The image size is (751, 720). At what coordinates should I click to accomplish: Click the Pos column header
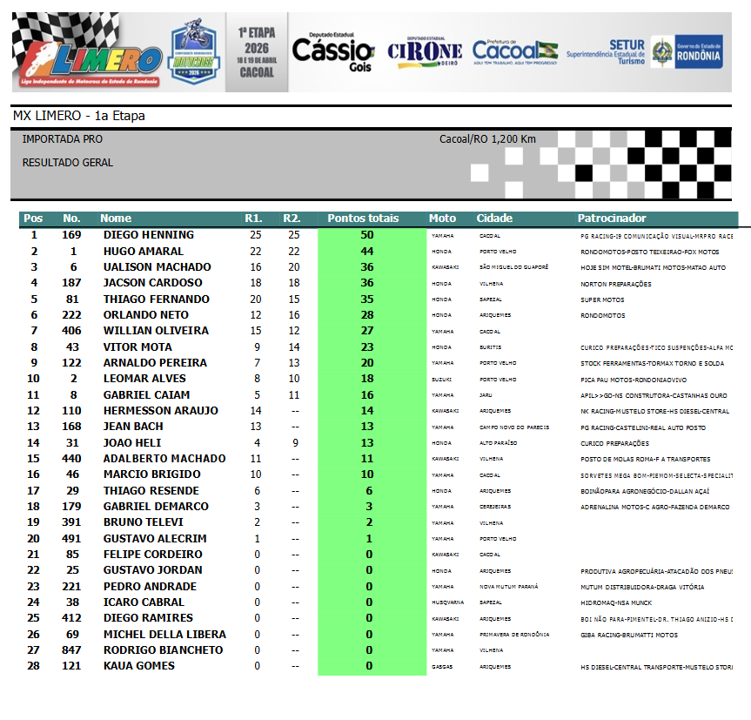coord(33,219)
